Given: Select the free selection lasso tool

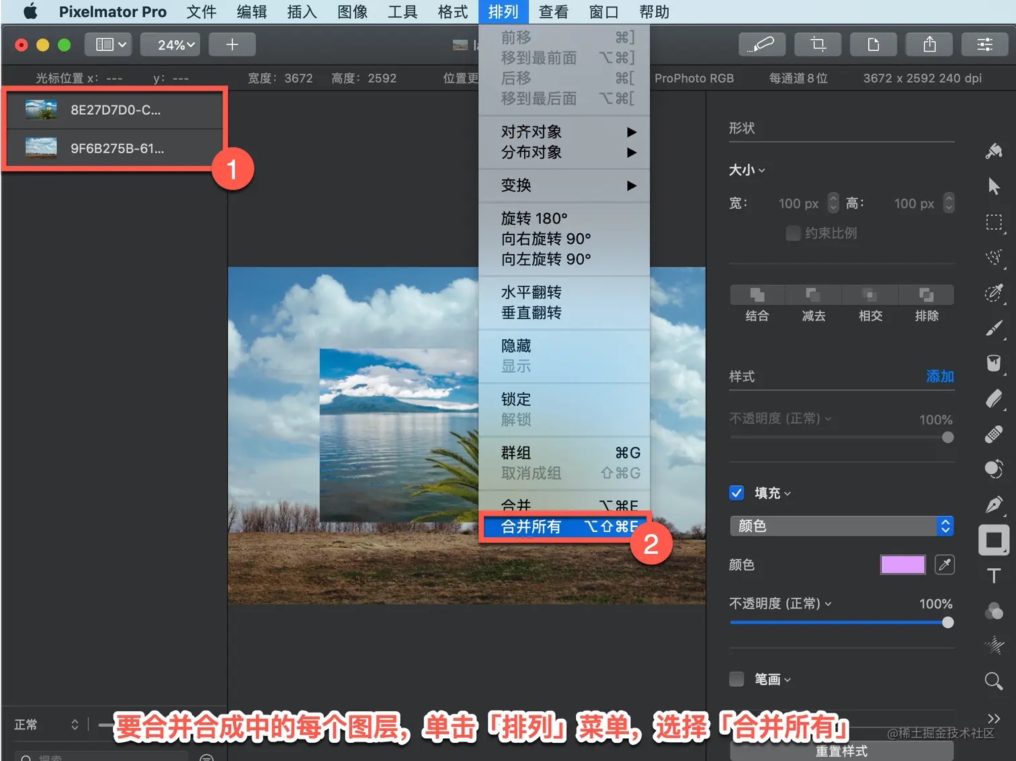Looking at the screenshot, I should tap(994, 257).
